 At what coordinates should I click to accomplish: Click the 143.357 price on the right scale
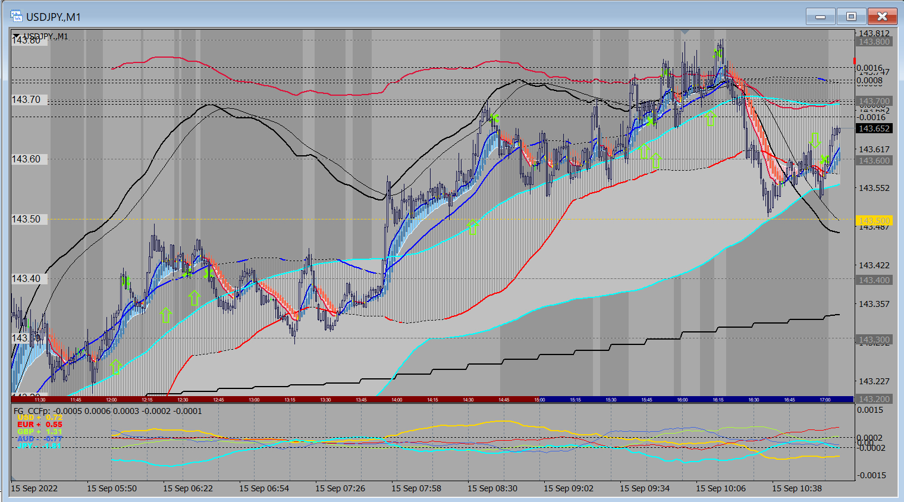point(874,304)
